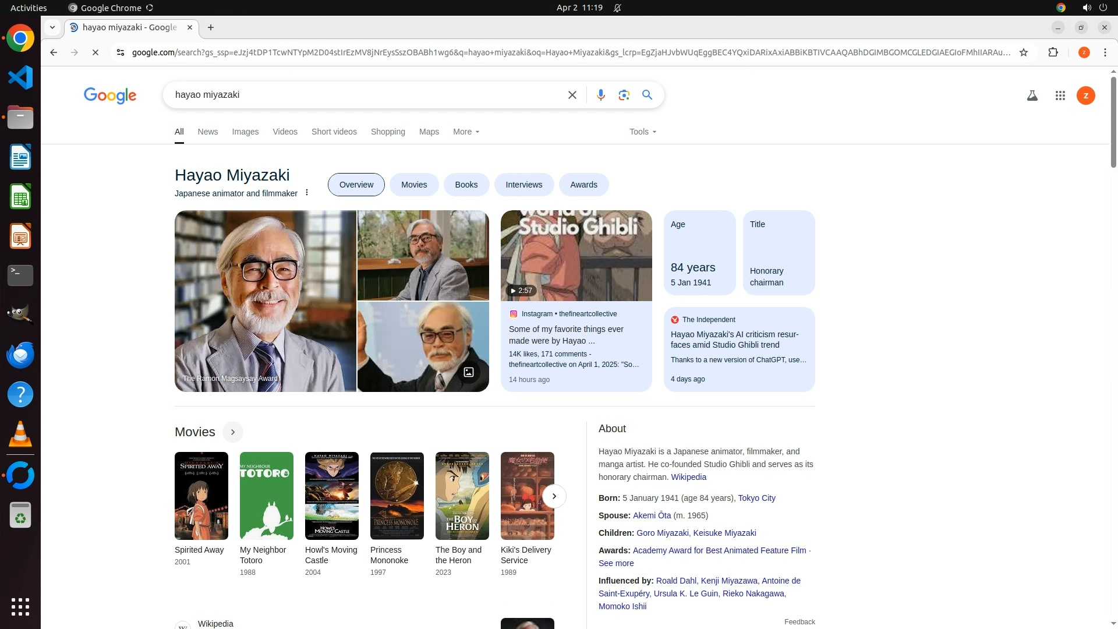Switch to the Images tab
The image size is (1118, 629).
pos(245,132)
